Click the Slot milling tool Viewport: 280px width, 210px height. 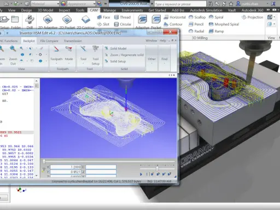click(x=103, y=24)
